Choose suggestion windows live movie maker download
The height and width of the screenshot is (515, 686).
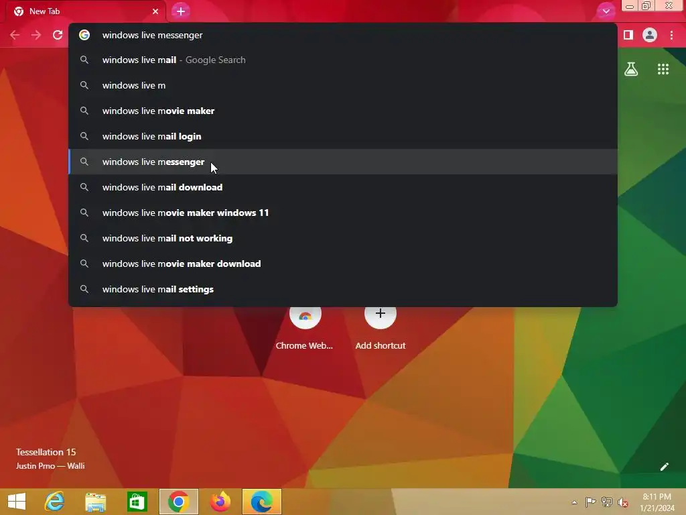pos(343,264)
